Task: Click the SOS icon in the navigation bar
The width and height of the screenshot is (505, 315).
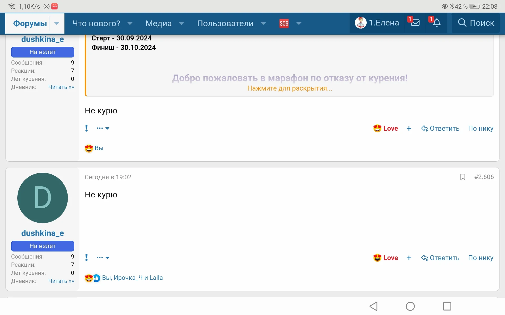Action: [284, 23]
